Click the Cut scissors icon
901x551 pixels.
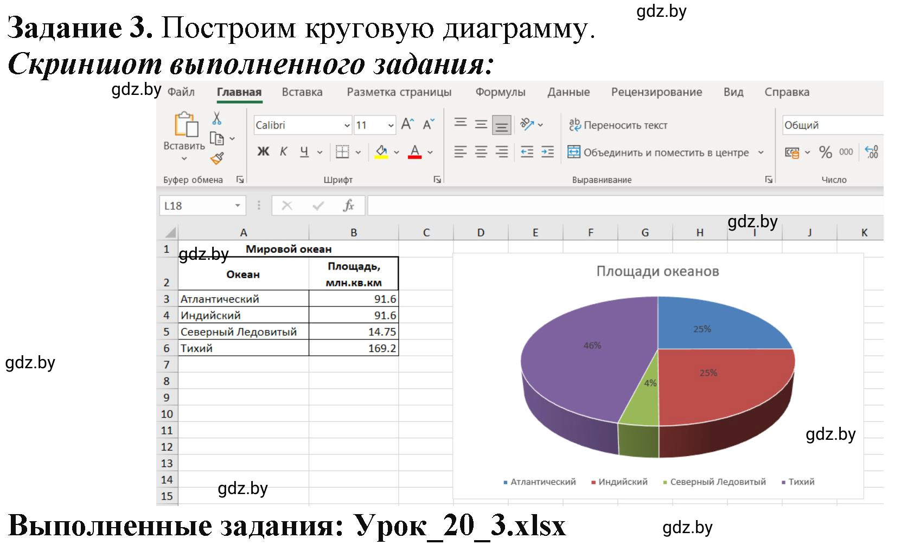pyautogui.click(x=217, y=119)
